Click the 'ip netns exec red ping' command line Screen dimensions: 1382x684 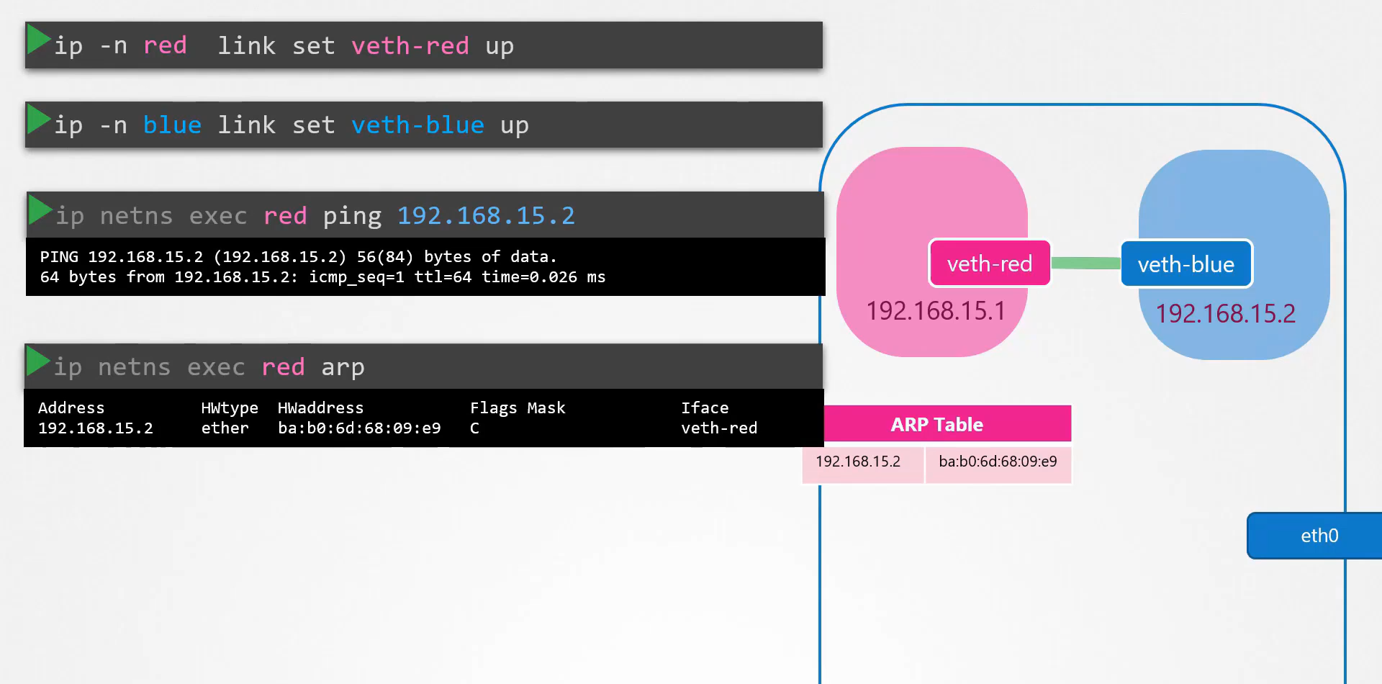(x=425, y=215)
